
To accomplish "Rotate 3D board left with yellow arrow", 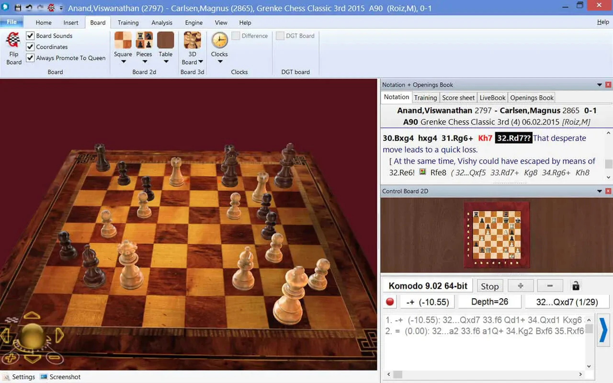I will coord(6,336).
